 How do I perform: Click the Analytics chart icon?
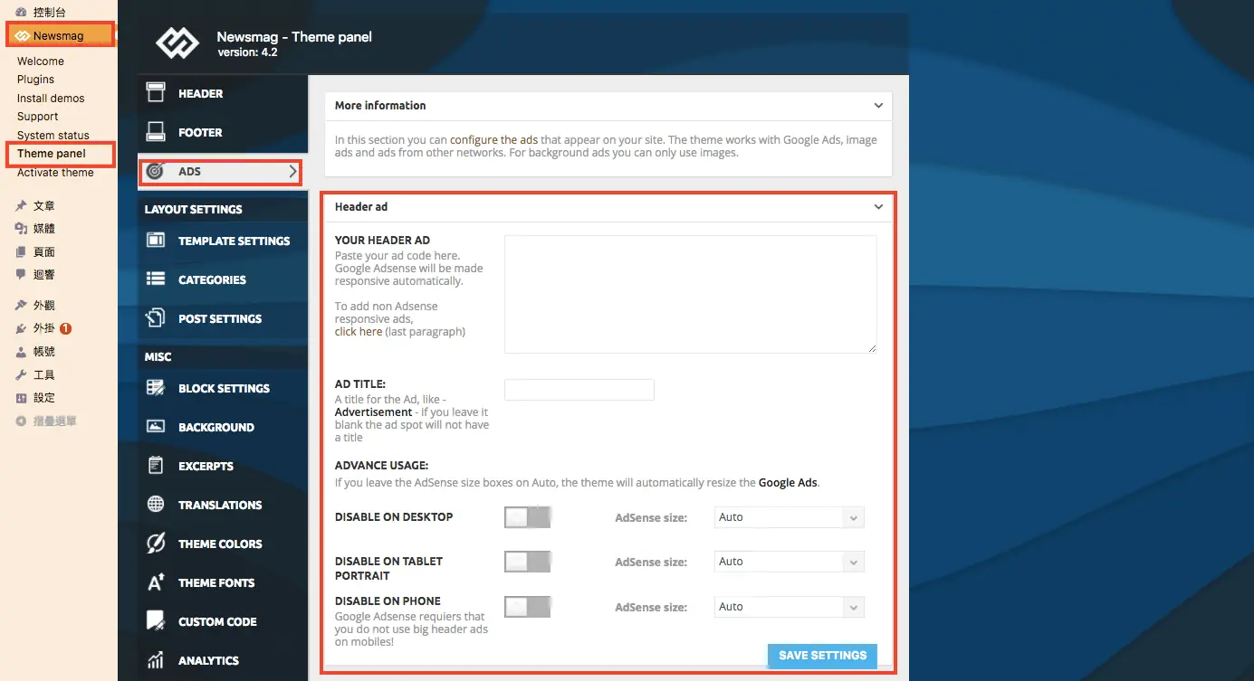(x=156, y=660)
